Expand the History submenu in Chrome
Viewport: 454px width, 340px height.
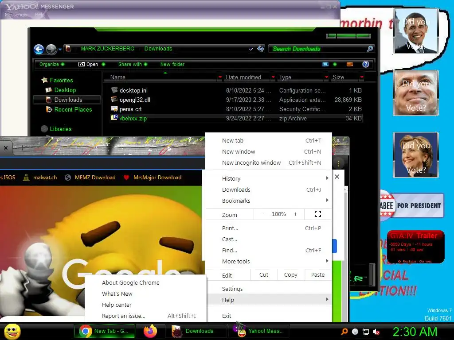[x=268, y=178]
